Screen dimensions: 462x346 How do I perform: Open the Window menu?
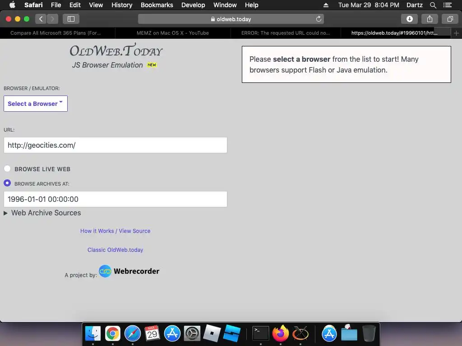tap(225, 5)
